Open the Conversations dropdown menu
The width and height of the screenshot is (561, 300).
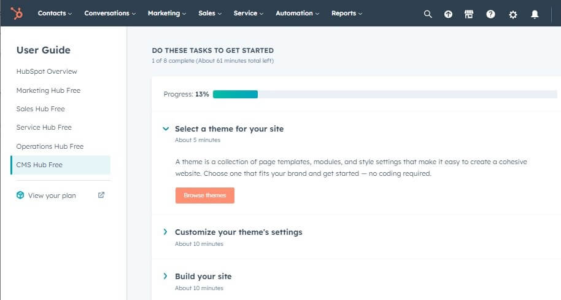pos(110,14)
